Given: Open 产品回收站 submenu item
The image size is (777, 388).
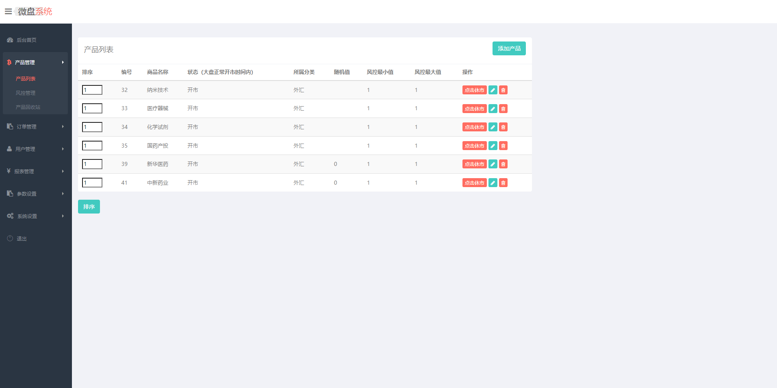Looking at the screenshot, I should coord(28,107).
